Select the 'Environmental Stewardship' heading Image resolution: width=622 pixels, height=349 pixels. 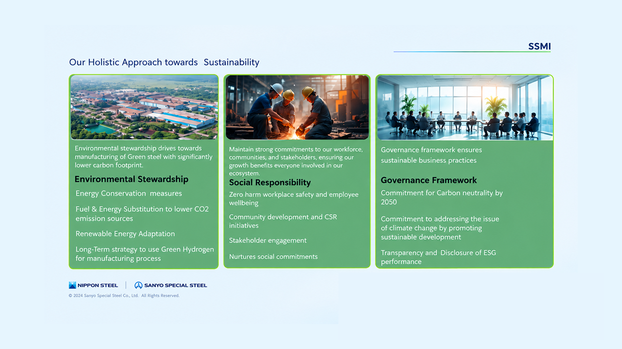pos(132,179)
